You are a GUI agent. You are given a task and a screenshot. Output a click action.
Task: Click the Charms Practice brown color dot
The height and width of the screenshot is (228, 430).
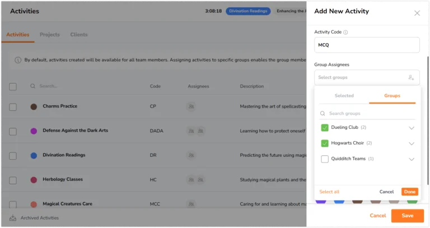(x=34, y=106)
